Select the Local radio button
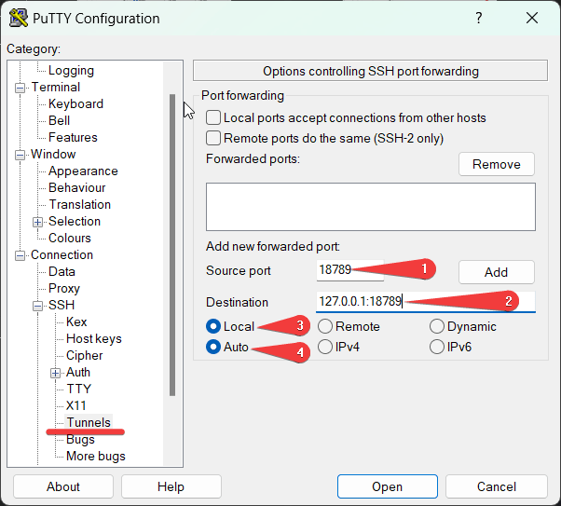The width and height of the screenshot is (561, 506). [213, 326]
